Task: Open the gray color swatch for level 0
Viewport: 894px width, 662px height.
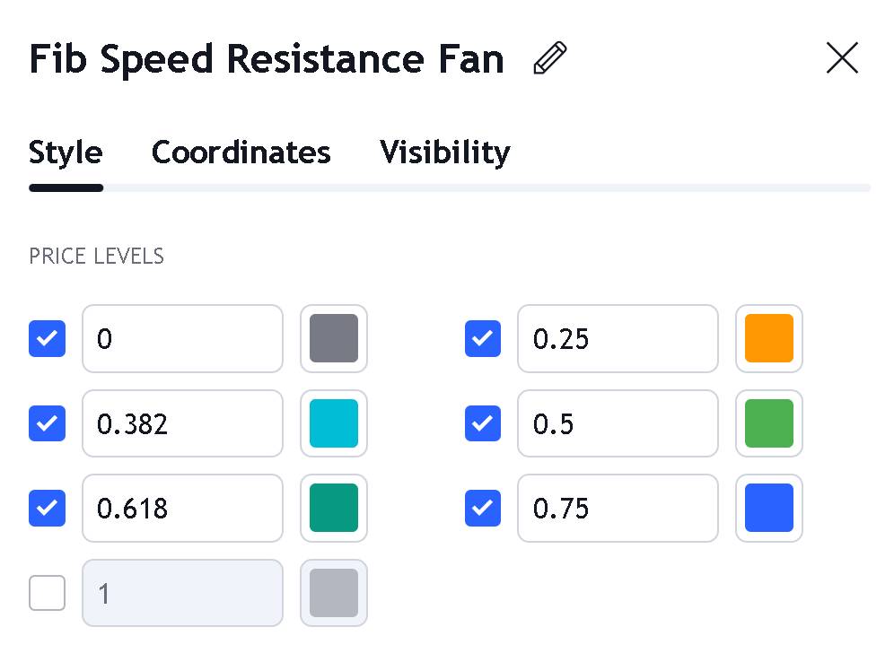Action: [x=334, y=339]
